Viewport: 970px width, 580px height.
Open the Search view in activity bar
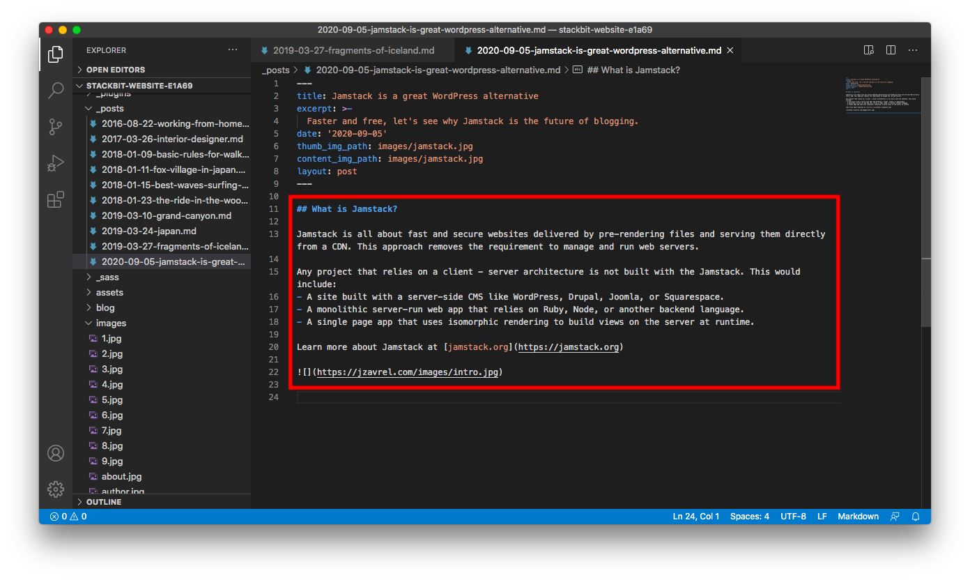point(56,90)
